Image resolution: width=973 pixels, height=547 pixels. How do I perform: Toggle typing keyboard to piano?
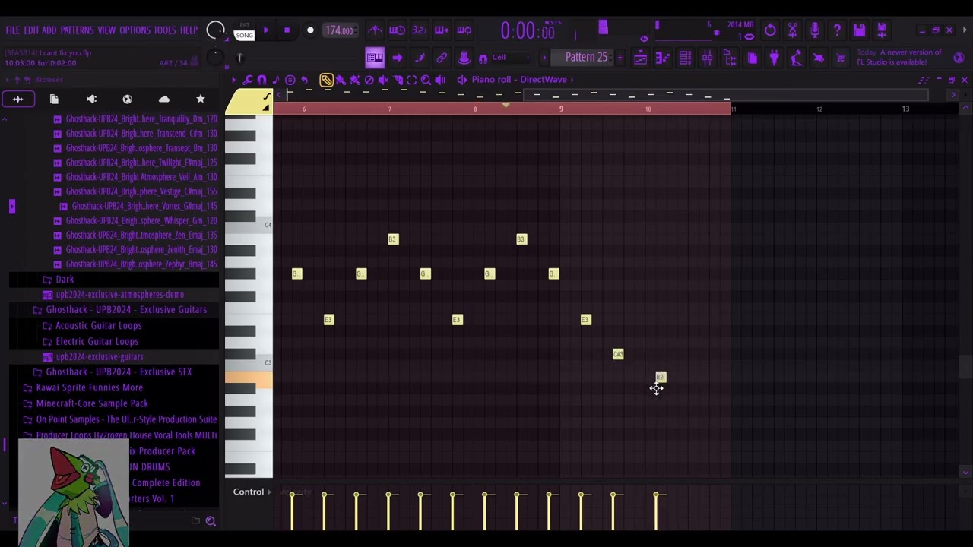click(375, 58)
